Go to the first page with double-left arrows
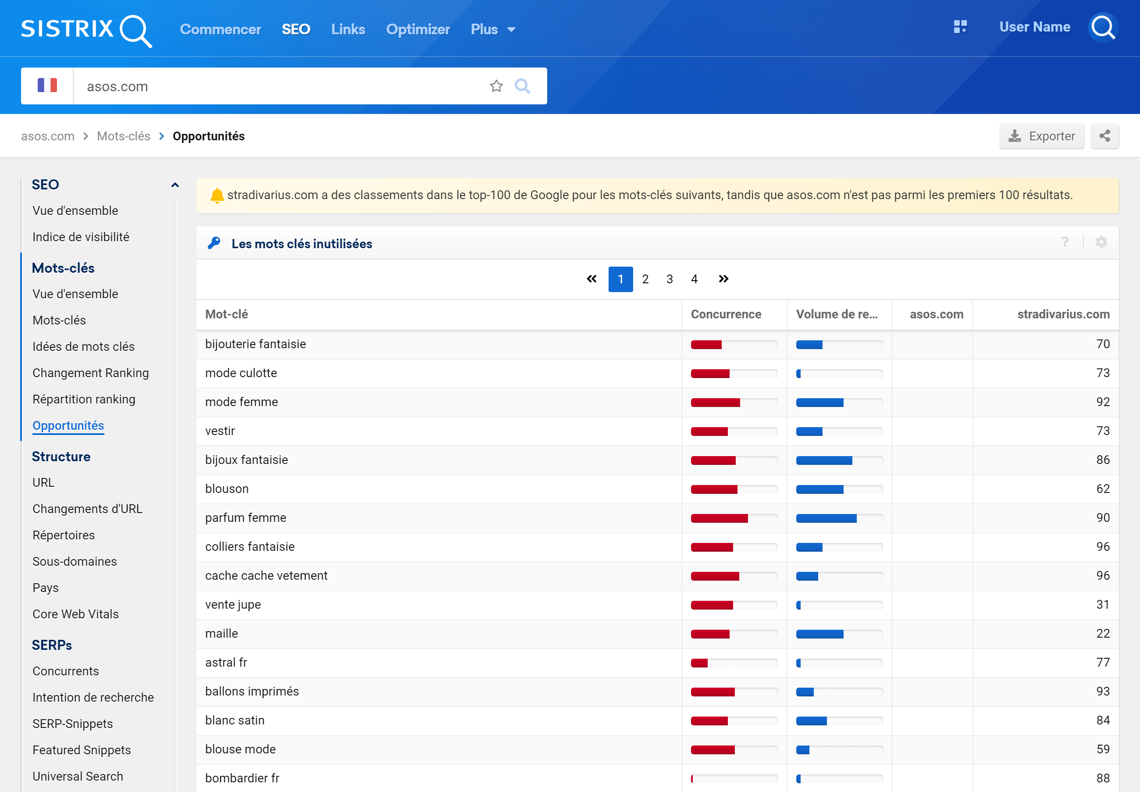The width and height of the screenshot is (1140, 792). [x=591, y=279]
